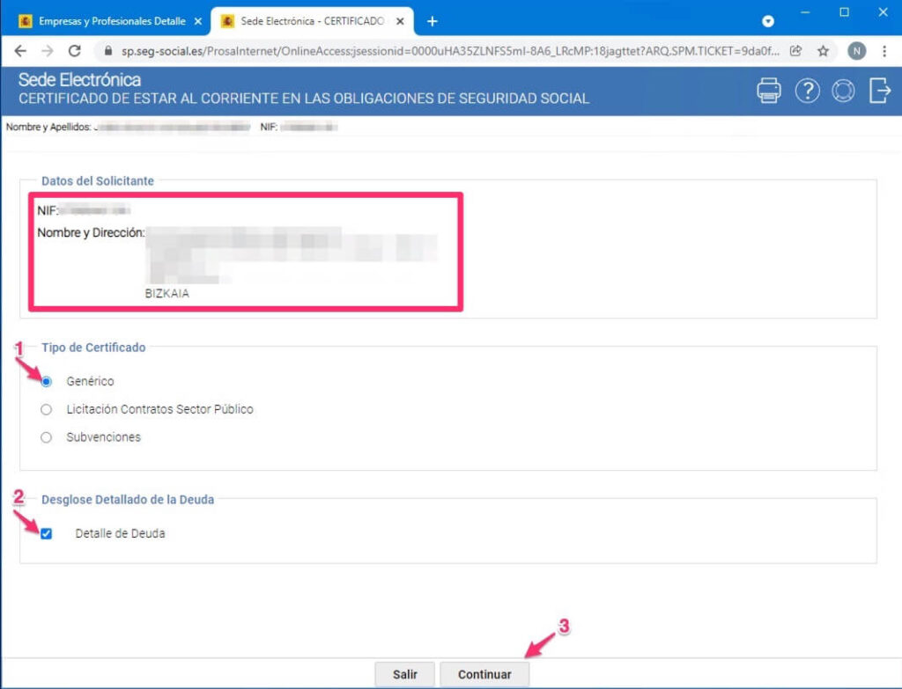This screenshot has height=689, width=902.
Task: Close the Sede Electrónica tab
Action: pos(401,21)
